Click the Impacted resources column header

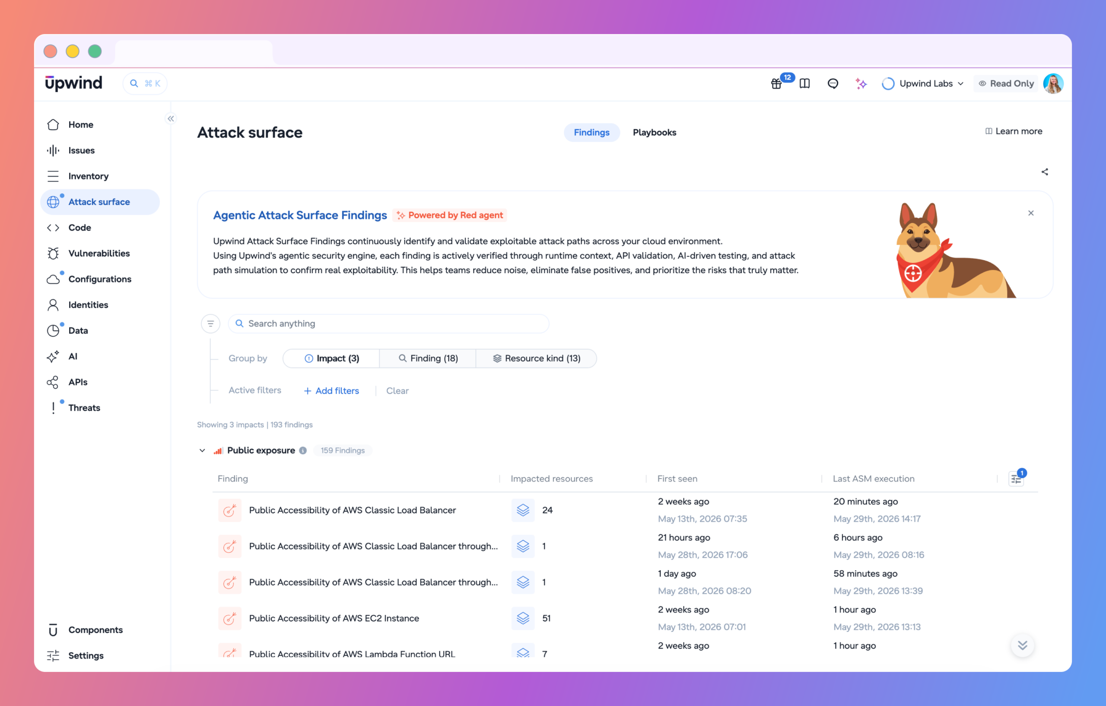point(552,479)
